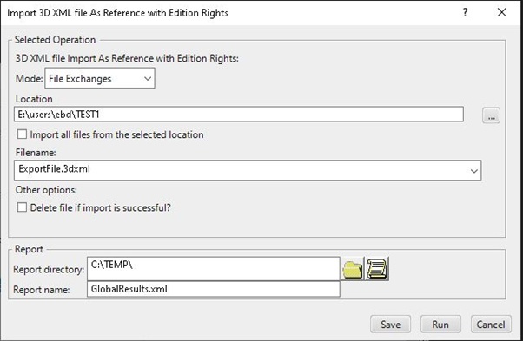Click into the Location path field
Viewport: 523px width, 341px height.
click(x=239, y=115)
